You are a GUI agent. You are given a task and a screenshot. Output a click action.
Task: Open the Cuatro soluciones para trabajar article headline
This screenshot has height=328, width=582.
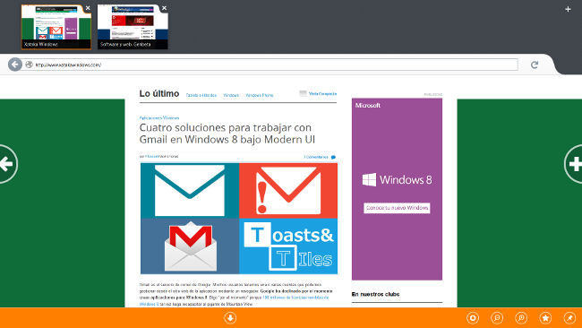coord(227,134)
